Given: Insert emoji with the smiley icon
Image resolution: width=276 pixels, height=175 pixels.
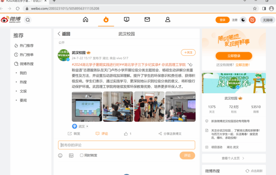Looking at the screenshot, I should tap(60, 155).
